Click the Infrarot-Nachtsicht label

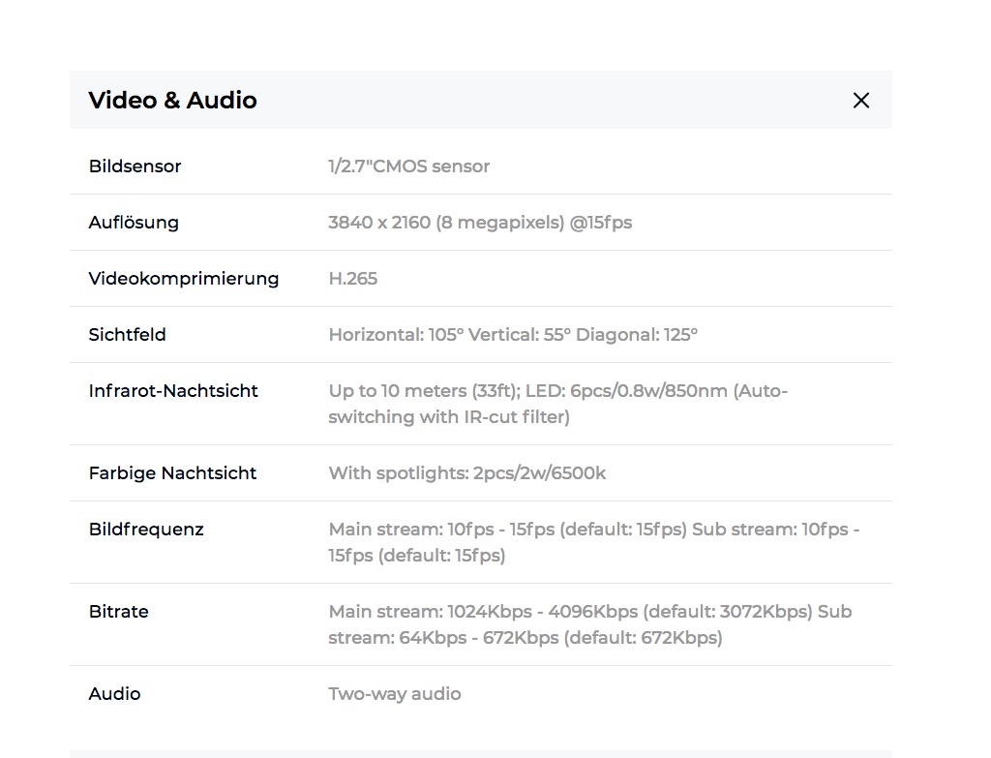click(173, 391)
